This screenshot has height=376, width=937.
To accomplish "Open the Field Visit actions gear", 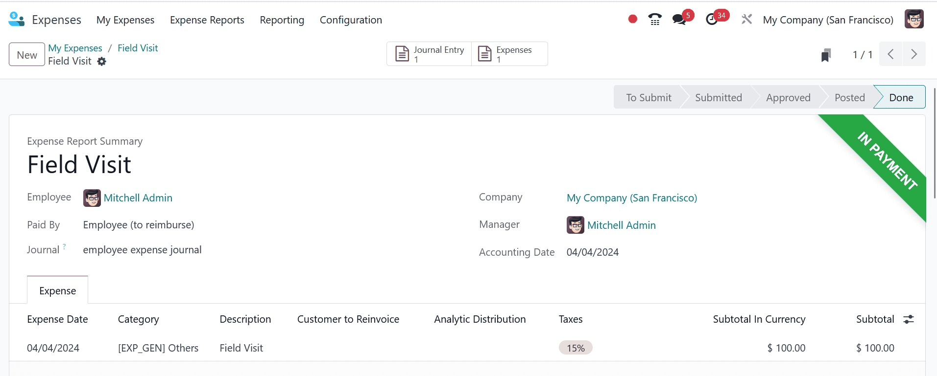I will point(101,62).
